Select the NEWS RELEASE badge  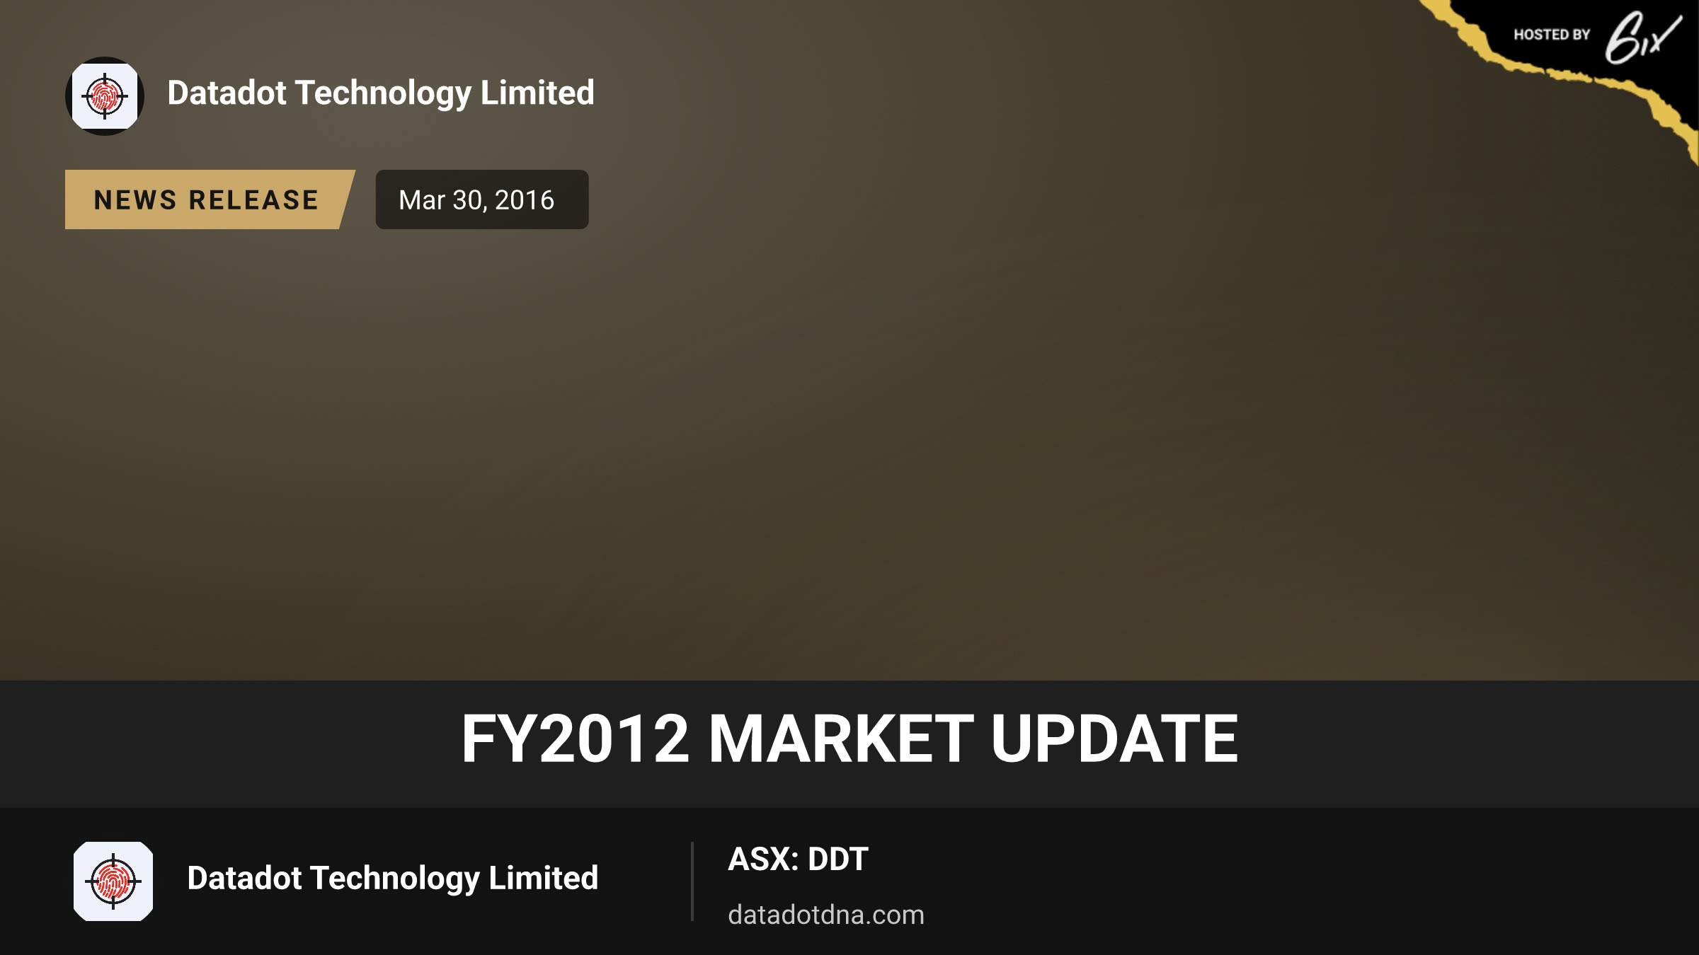point(210,199)
